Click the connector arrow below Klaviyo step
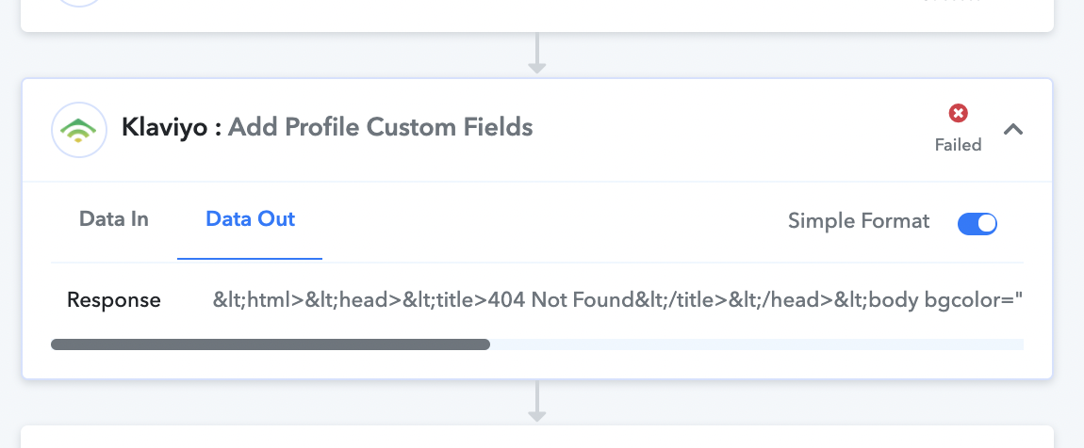Viewport: 1084px width, 448px height. point(537,401)
